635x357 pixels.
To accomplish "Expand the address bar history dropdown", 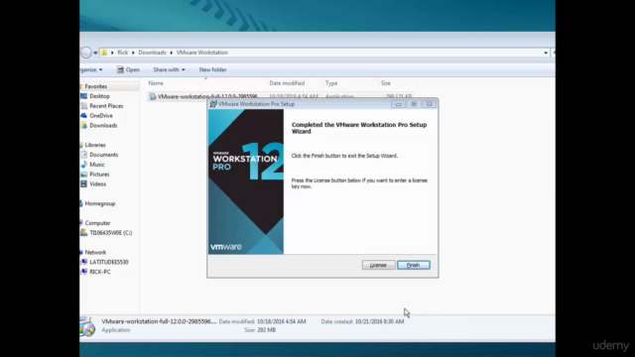I will pyautogui.click(x=546, y=53).
